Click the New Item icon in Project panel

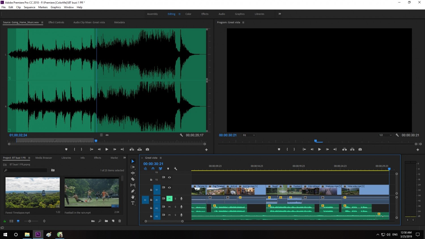point(113,221)
